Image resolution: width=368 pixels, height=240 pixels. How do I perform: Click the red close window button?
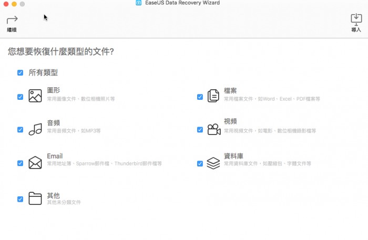[6, 4]
